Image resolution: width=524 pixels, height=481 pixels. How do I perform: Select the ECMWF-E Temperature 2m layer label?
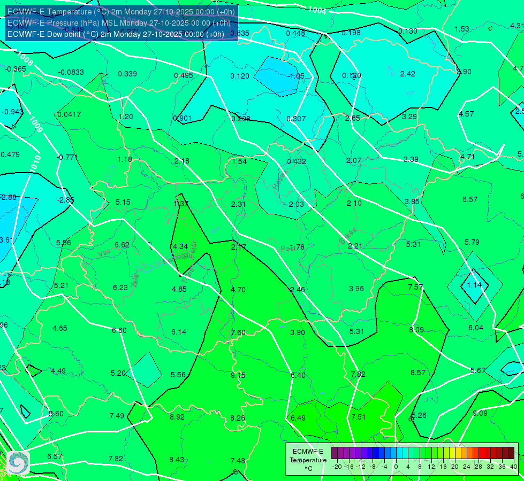click(x=121, y=12)
